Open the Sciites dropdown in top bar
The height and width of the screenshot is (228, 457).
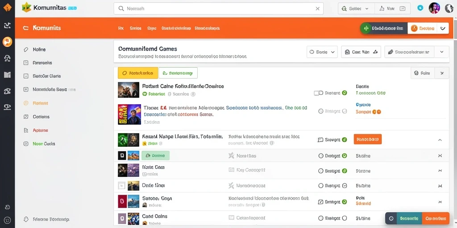pyautogui.click(x=356, y=9)
